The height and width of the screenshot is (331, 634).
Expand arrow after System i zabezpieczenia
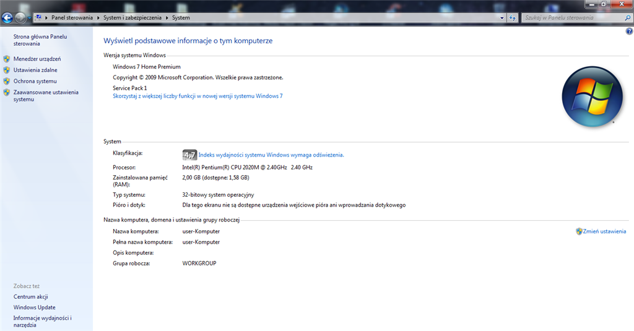[167, 18]
